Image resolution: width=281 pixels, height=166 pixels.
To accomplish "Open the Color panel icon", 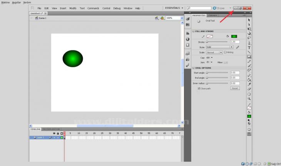I will coord(187,19).
